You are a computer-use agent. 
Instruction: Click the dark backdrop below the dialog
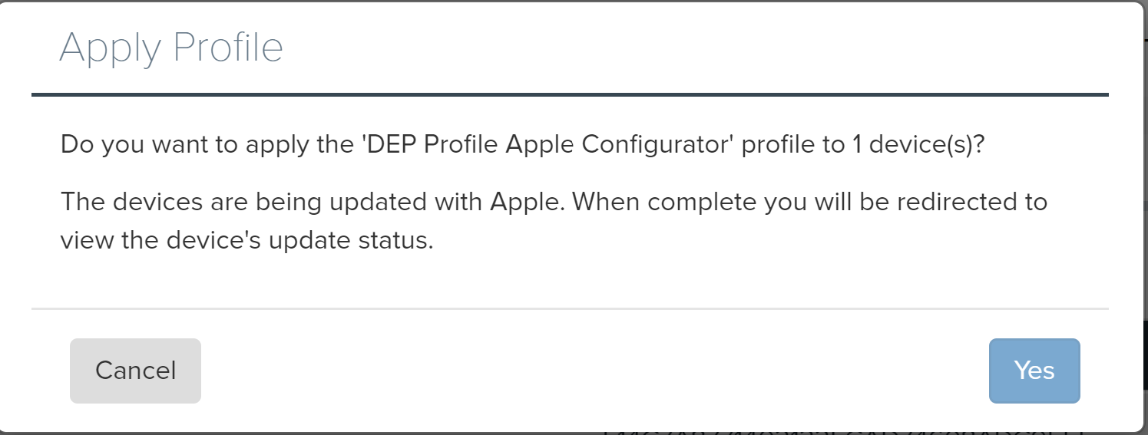[230, 433]
